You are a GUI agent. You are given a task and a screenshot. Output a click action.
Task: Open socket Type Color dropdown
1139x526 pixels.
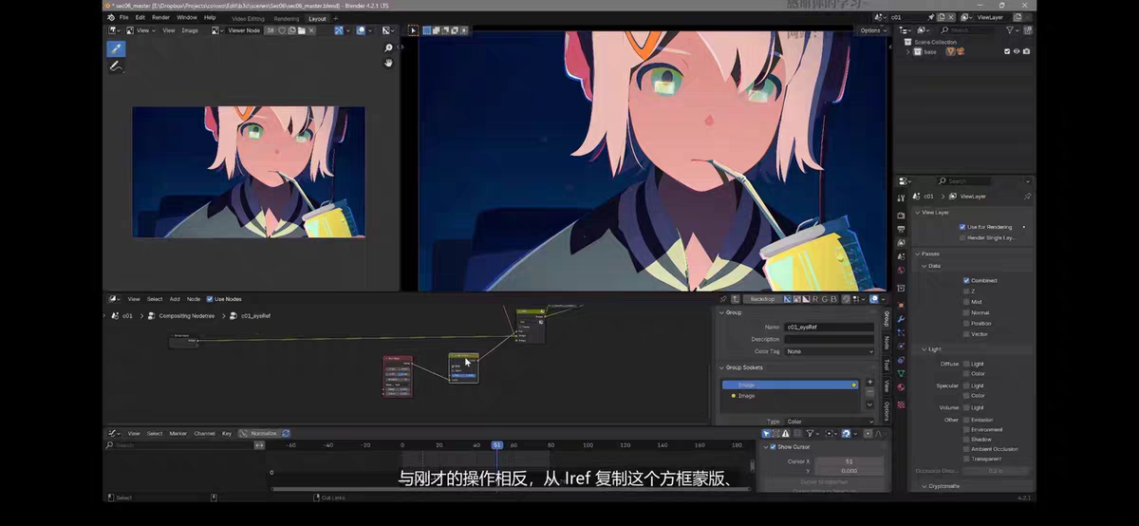click(x=830, y=422)
